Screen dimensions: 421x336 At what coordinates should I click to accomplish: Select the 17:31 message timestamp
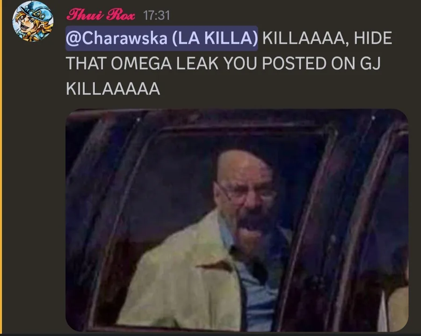tap(157, 15)
